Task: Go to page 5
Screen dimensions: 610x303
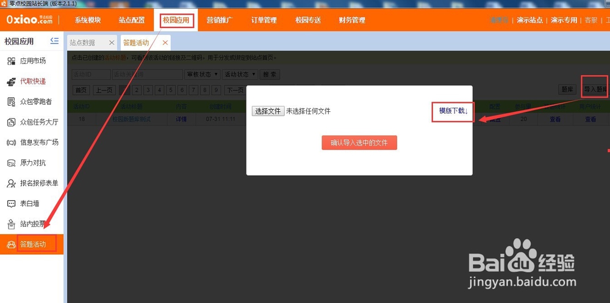Action: tap(171, 91)
